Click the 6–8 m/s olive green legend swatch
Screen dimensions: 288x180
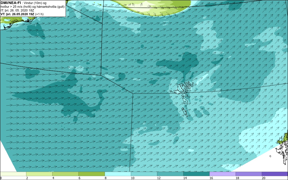point(92,174)
